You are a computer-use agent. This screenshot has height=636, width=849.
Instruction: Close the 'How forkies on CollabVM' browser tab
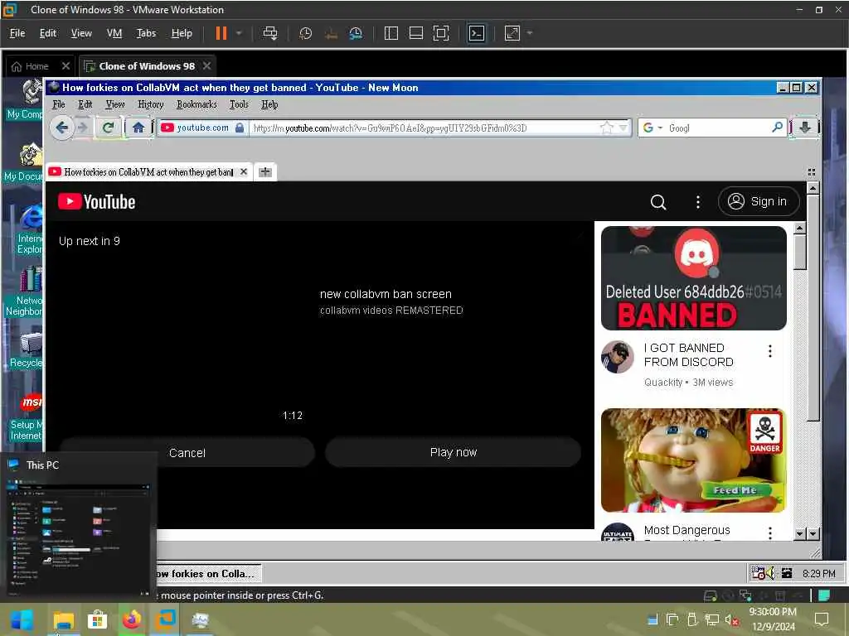point(244,172)
